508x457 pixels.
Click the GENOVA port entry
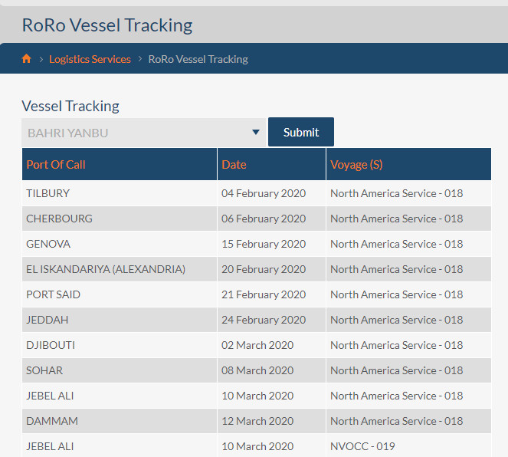[x=48, y=244]
